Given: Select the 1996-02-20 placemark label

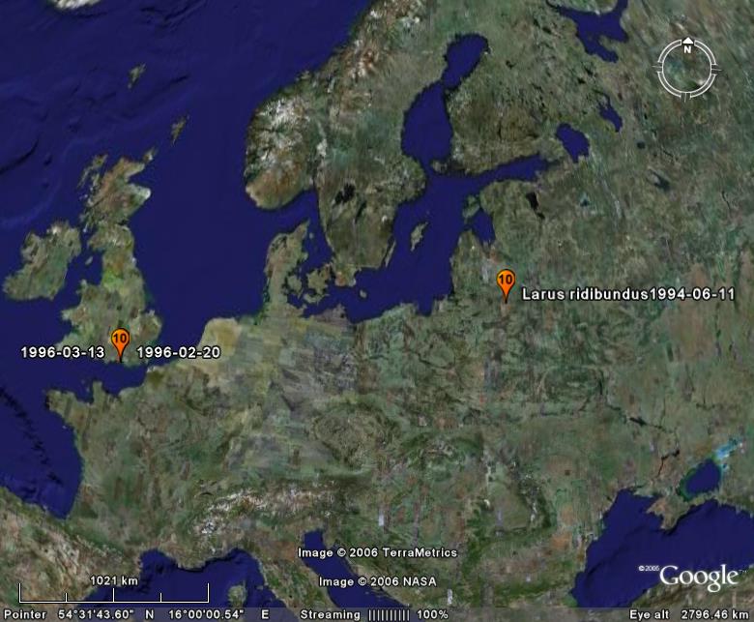Looking at the screenshot, I should click(179, 353).
